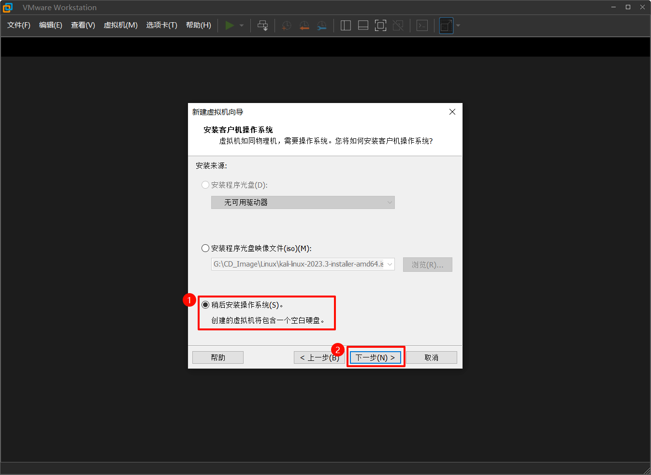
Task: Send Ctrl+Alt+Del to the guest
Action: (262, 25)
